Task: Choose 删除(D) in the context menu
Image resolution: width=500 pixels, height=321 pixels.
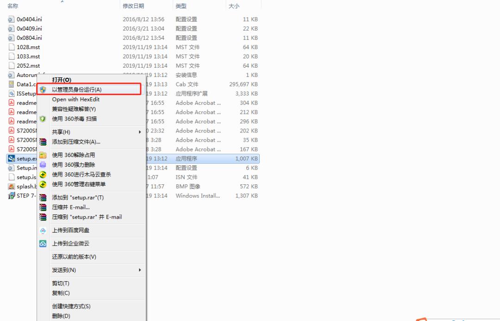Action: (61, 316)
